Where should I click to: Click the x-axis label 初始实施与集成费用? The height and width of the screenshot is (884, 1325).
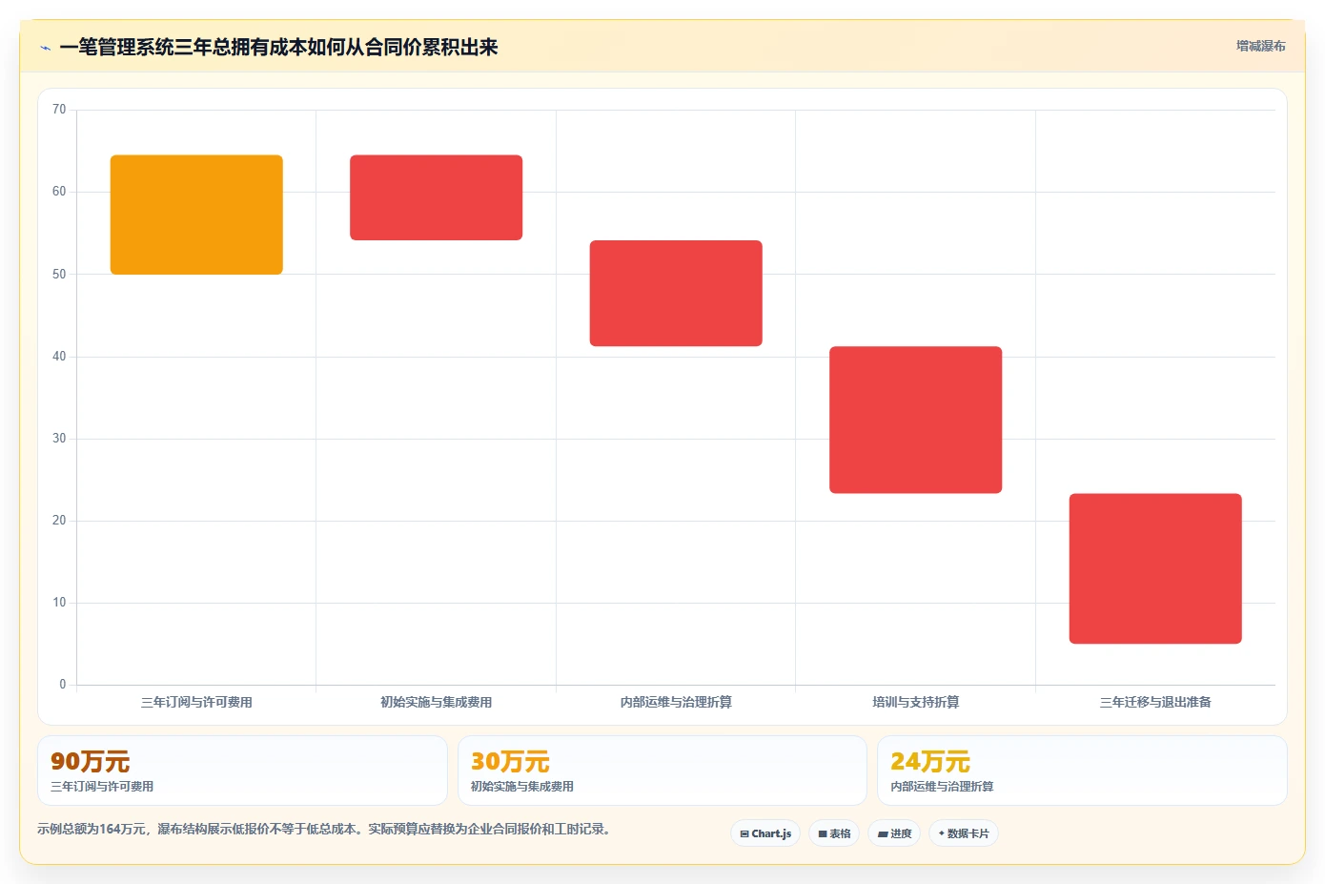coord(436,702)
